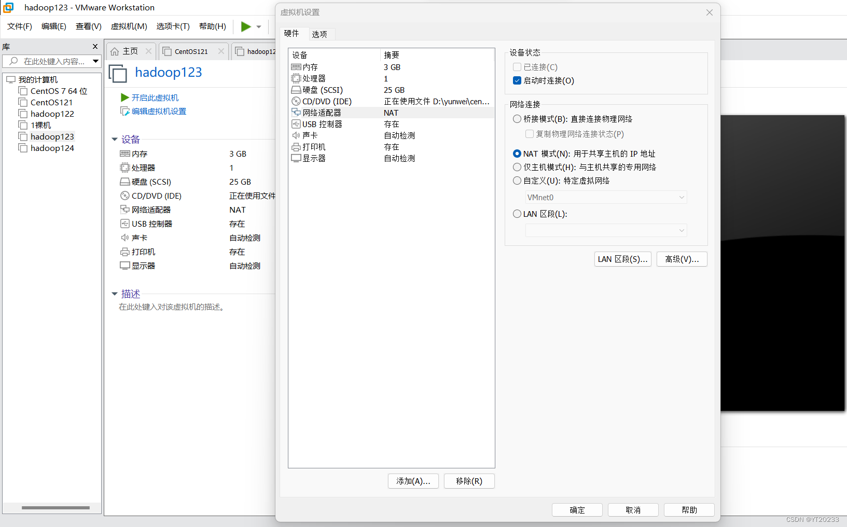The image size is (847, 527).
Task: Click memory icon in main window devices
Action: point(125,154)
